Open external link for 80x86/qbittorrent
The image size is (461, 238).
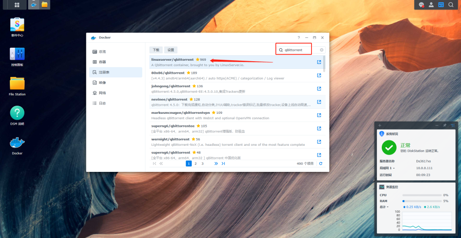tap(319, 75)
